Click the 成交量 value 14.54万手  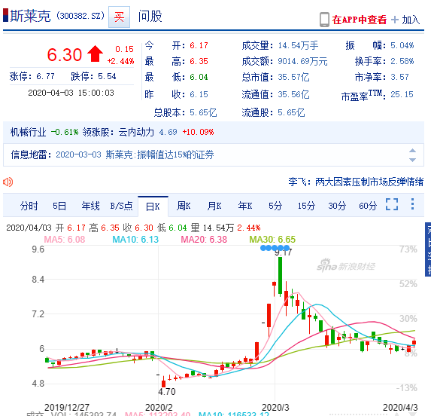298,46
